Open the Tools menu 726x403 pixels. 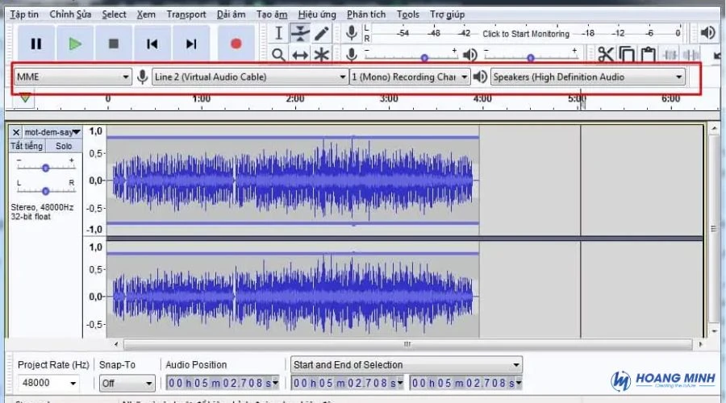(x=408, y=15)
